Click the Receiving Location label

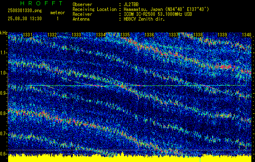94,9
